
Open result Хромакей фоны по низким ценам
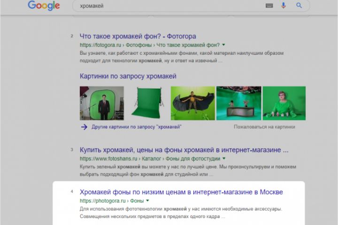click(x=181, y=192)
